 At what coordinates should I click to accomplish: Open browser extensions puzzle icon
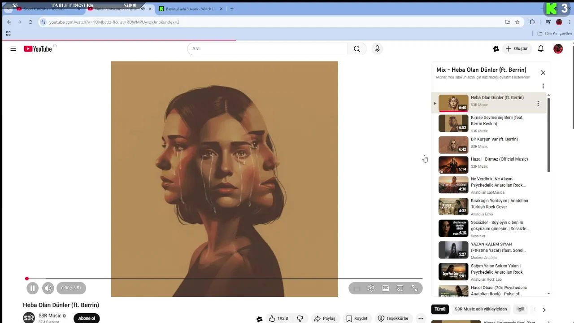tap(532, 22)
